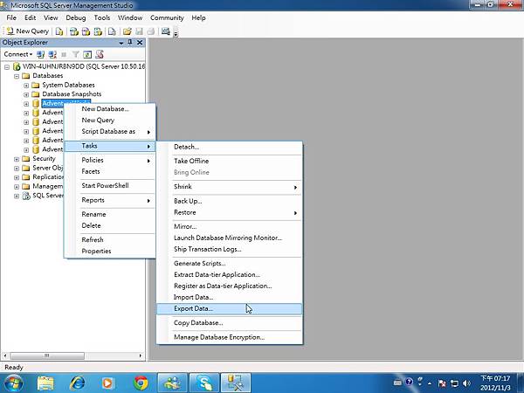Choose Properties in context menu
The width and height of the screenshot is (524, 393).
click(x=110, y=251)
